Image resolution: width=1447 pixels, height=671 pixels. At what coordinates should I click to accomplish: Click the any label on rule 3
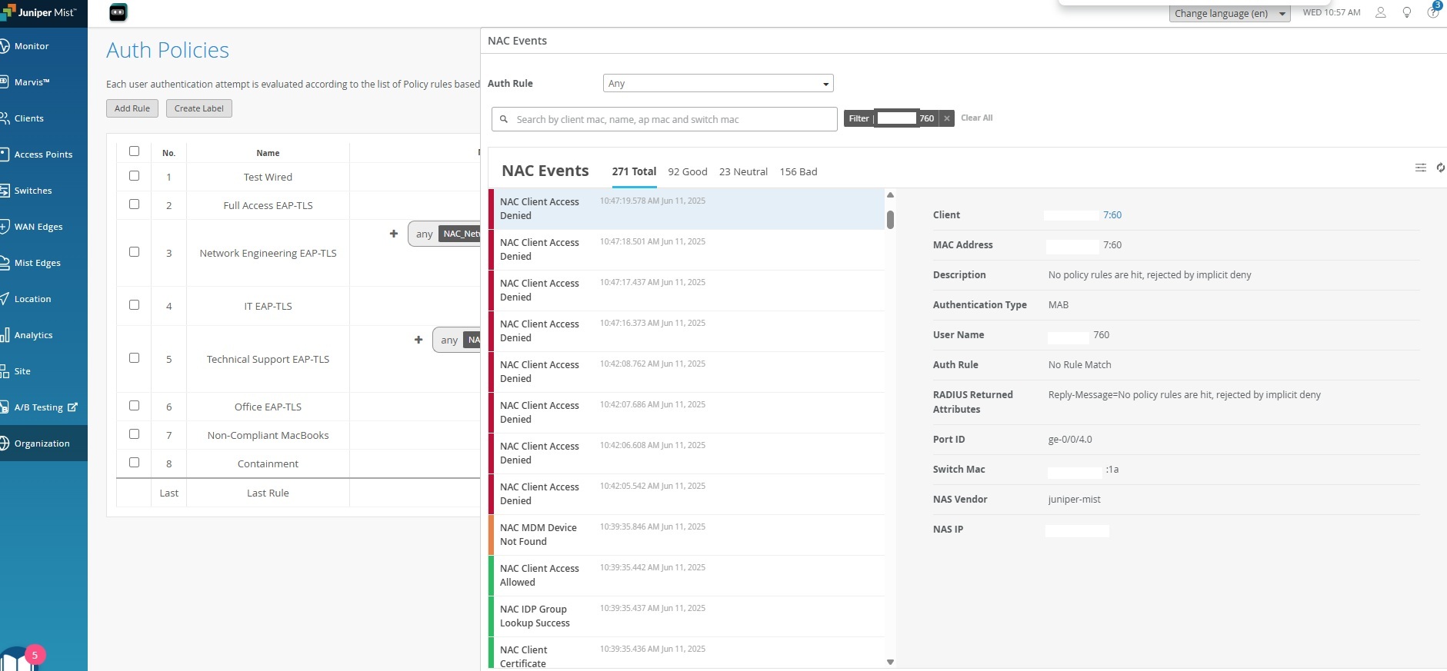424,234
